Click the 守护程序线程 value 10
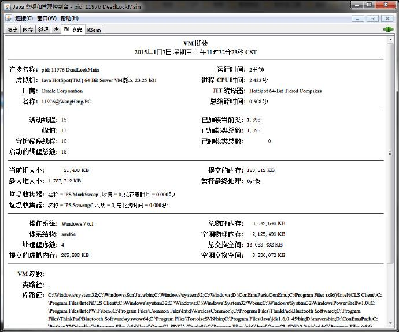This screenshot has width=399, height=332. [64, 141]
